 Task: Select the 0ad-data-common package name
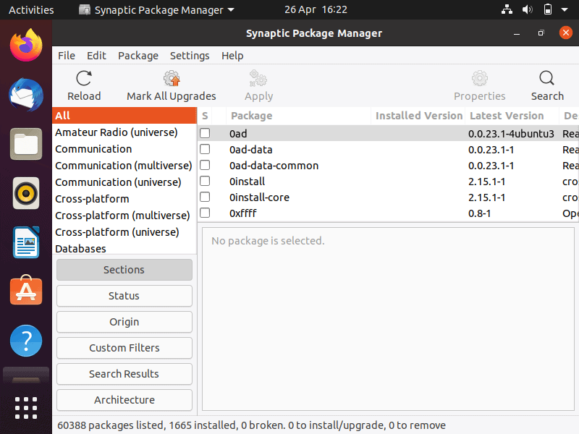[274, 166]
